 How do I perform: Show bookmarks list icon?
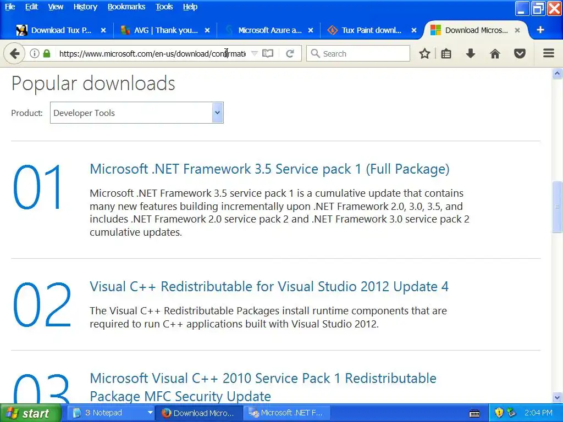click(446, 54)
